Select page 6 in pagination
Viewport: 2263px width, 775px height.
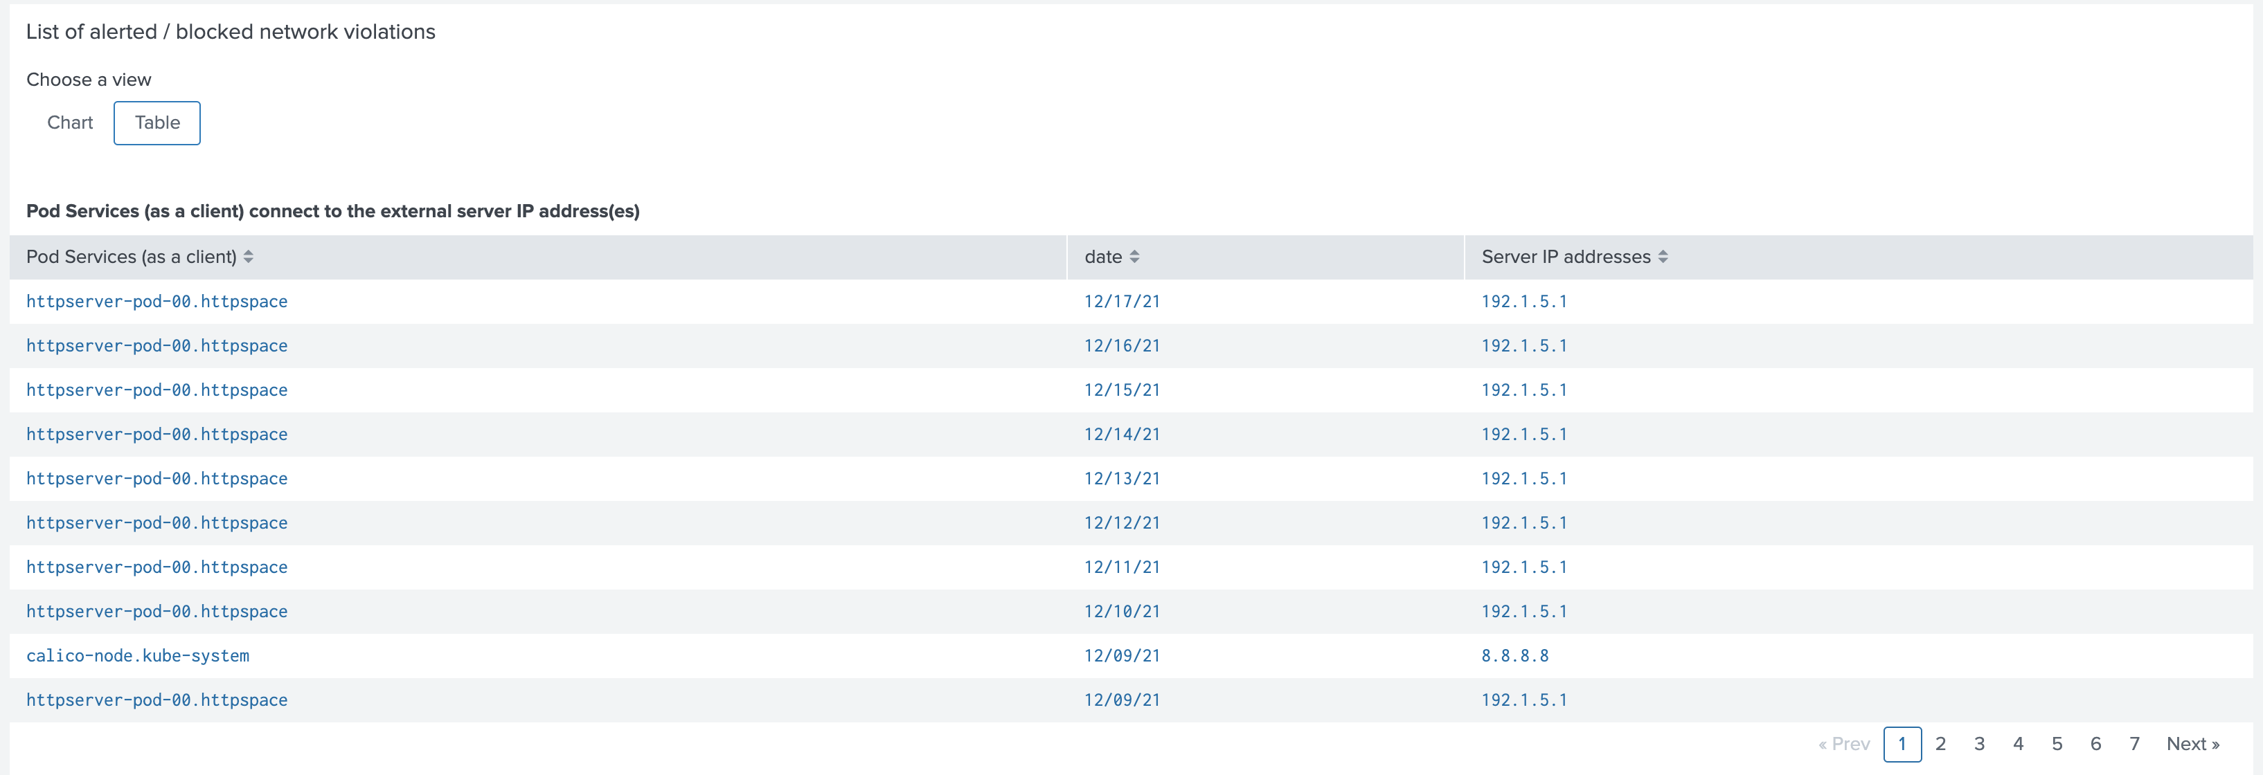tap(2095, 743)
